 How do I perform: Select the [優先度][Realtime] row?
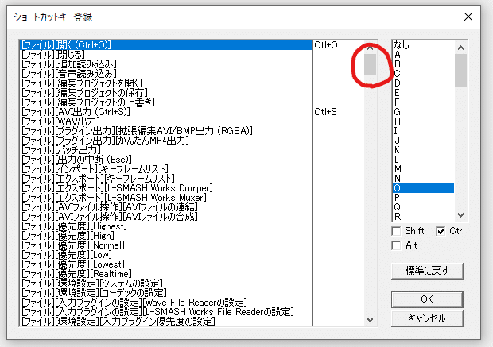[x=165, y=274]
